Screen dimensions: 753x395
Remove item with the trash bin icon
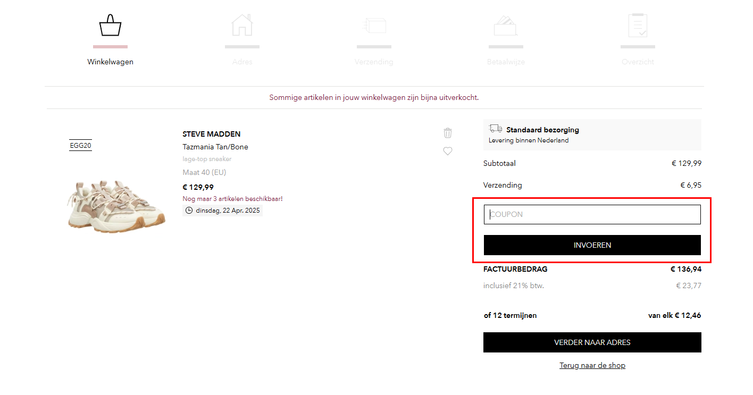point(448,133)
